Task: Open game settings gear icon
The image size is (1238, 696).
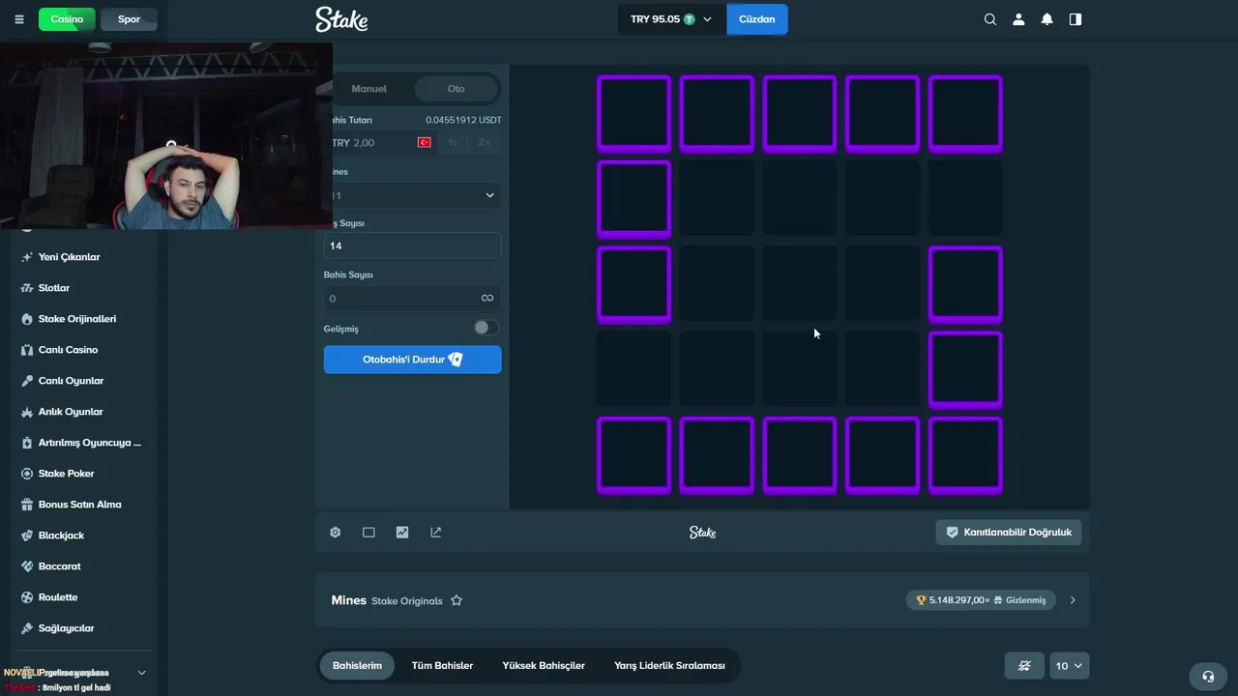Action: [336, 533]
